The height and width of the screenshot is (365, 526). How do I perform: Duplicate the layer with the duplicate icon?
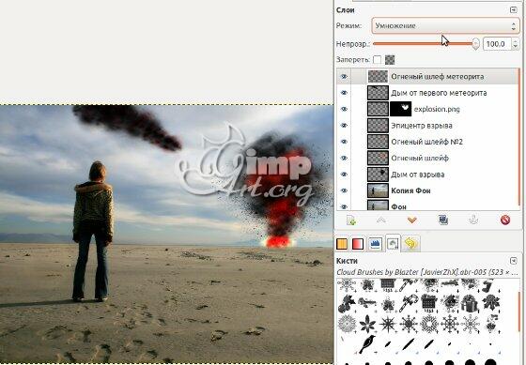click(x=443, y=220)
